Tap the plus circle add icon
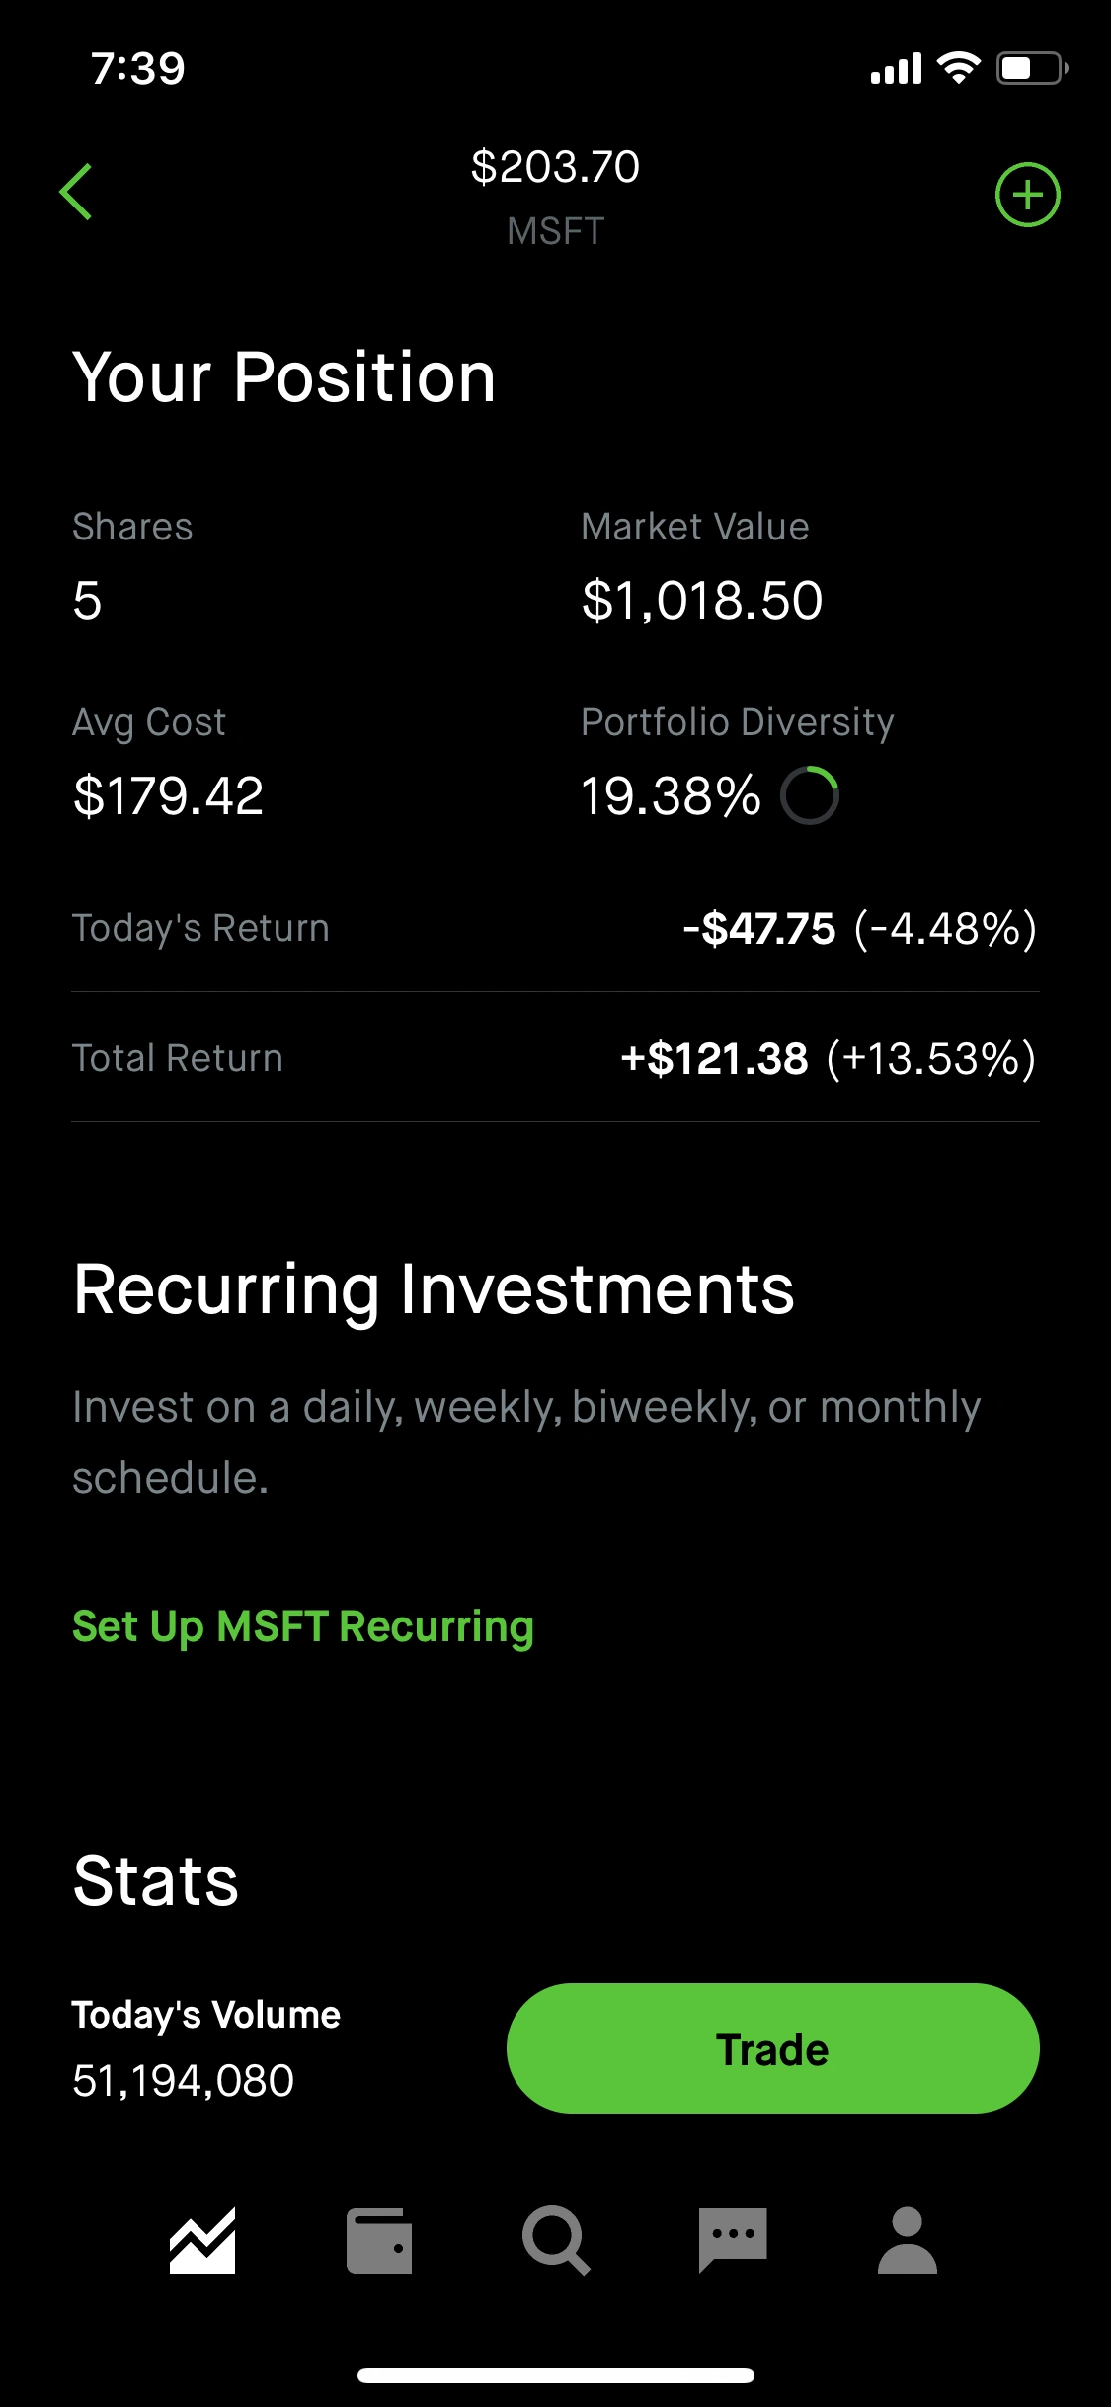 [x=1027, y=195]
